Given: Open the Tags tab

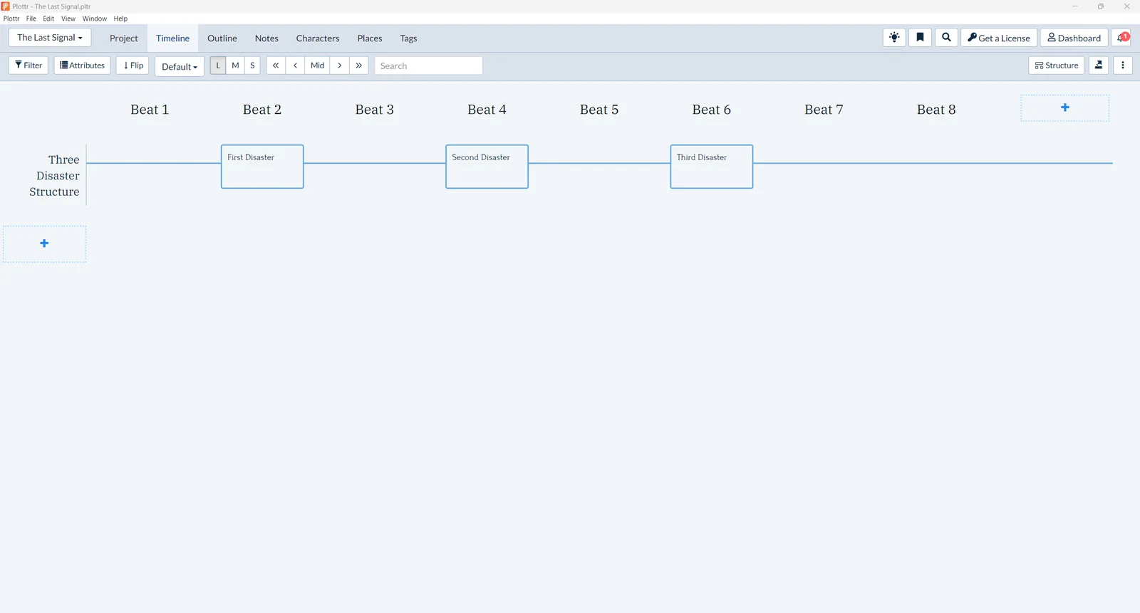Looking at the screenshot, I should coord(408,38).
